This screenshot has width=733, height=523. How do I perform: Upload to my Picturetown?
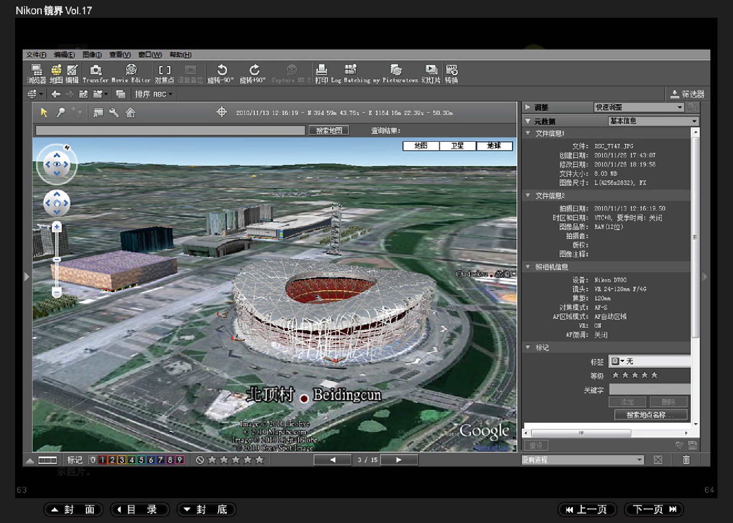pos(395,74)
